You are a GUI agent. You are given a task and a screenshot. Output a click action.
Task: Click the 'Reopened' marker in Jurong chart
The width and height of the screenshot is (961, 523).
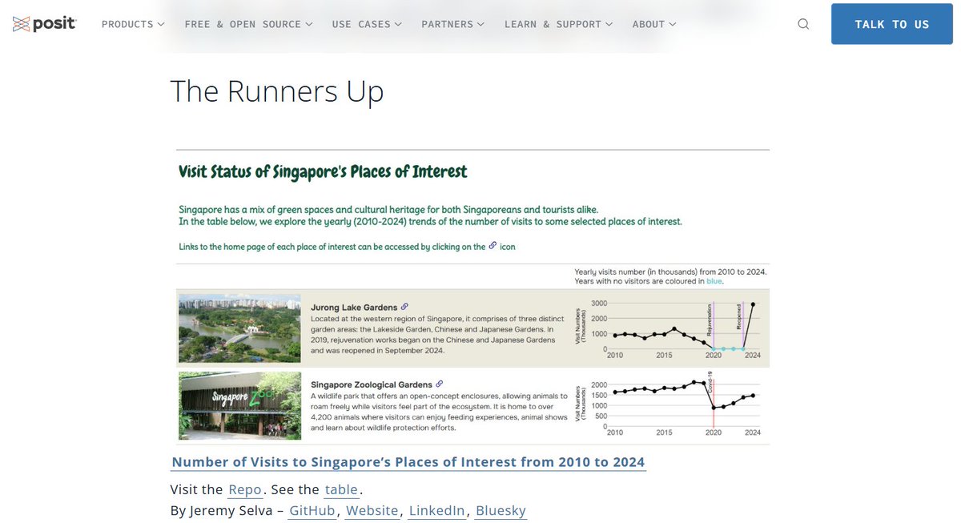coord(740,319)
